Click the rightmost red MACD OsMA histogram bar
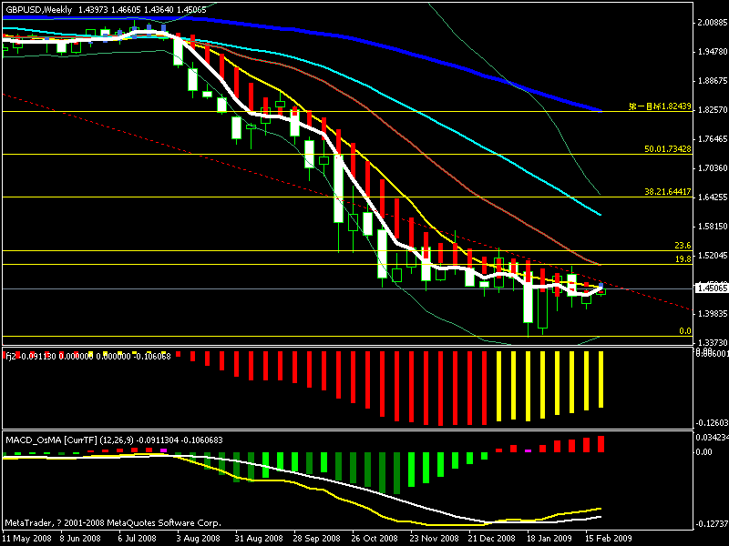This screenshot has width=729, height=546. [601, 444]
